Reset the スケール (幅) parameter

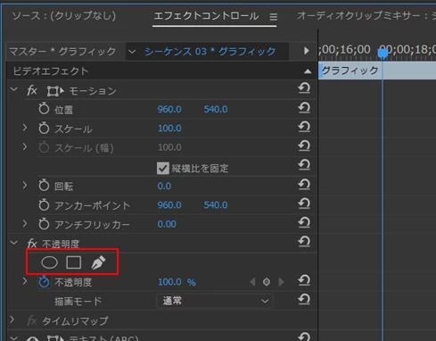click(304, 146)
